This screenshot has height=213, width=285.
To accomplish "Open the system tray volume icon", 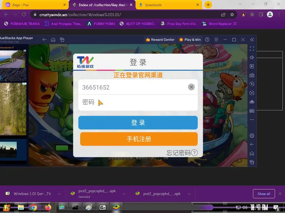I will pyautogui.click(x=245, y=207).
